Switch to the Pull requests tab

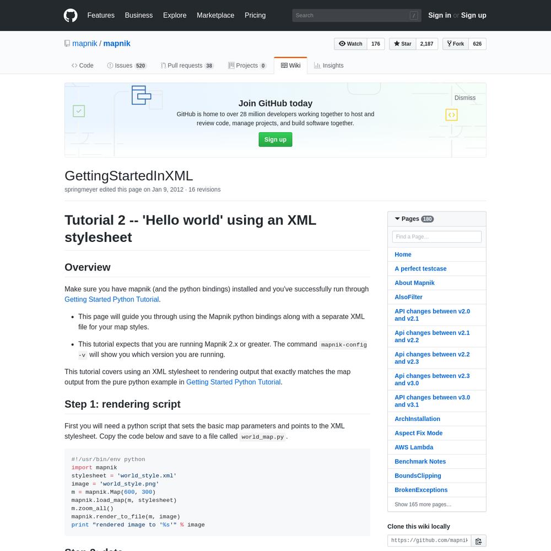[x=187, y=66]
